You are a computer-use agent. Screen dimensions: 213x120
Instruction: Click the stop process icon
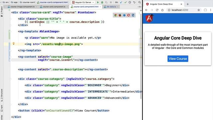[111, 2]
